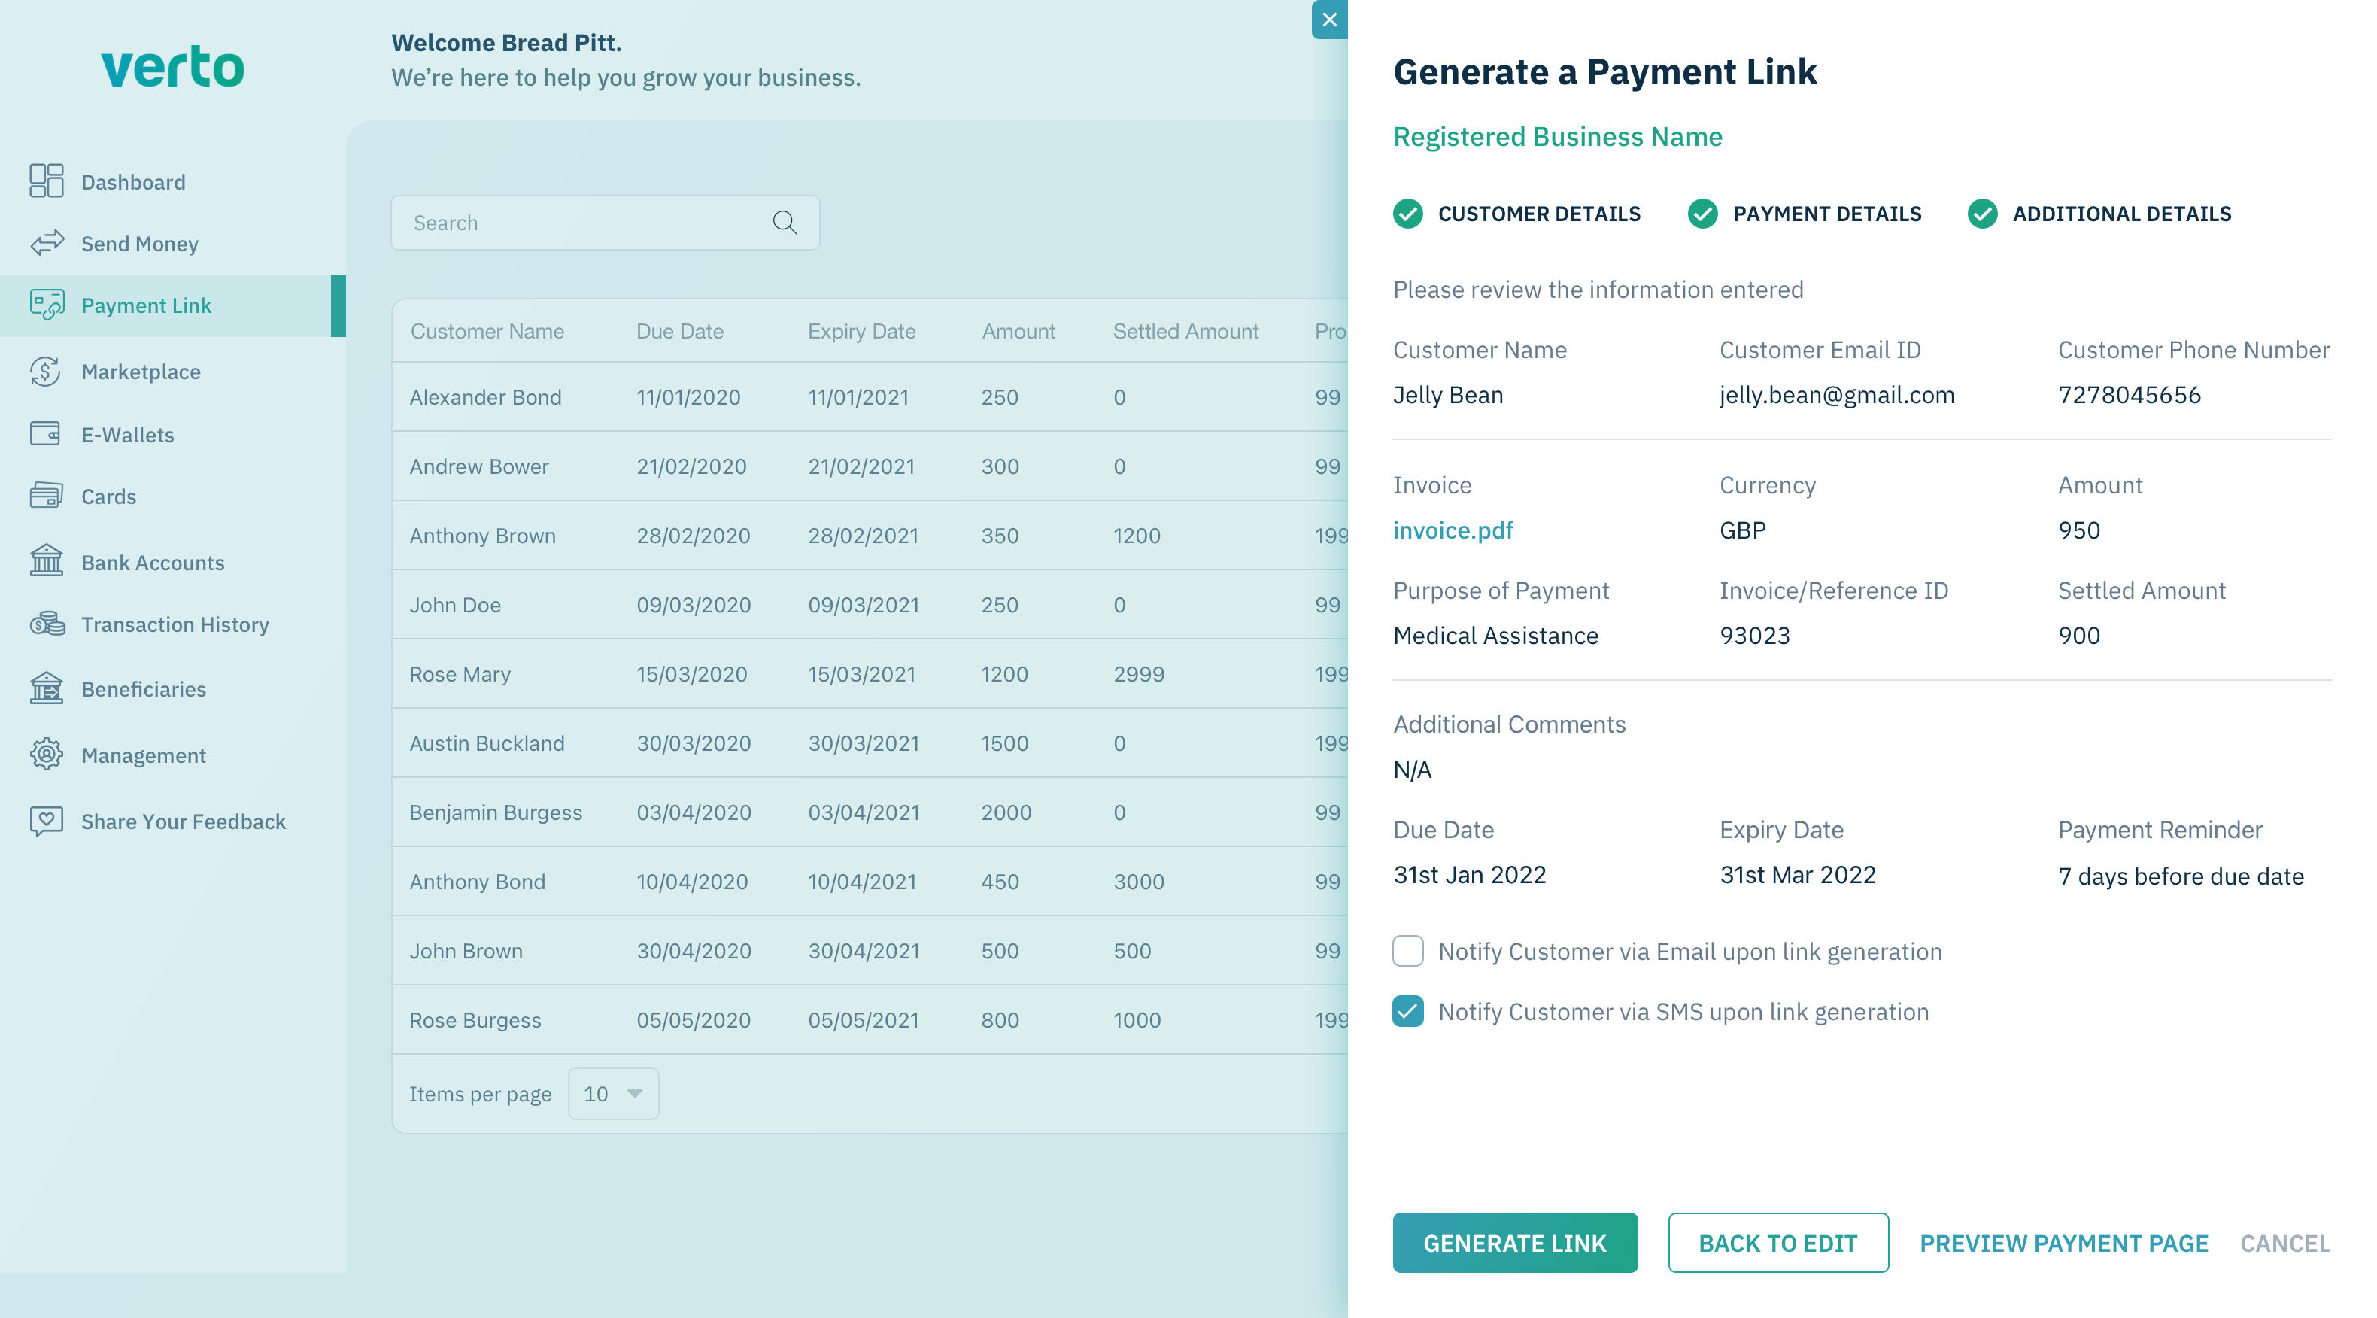The width and height of the screenshot is (2377, 1318).
Task: Click the Management gear icon
Action: [x=46, y=754]
